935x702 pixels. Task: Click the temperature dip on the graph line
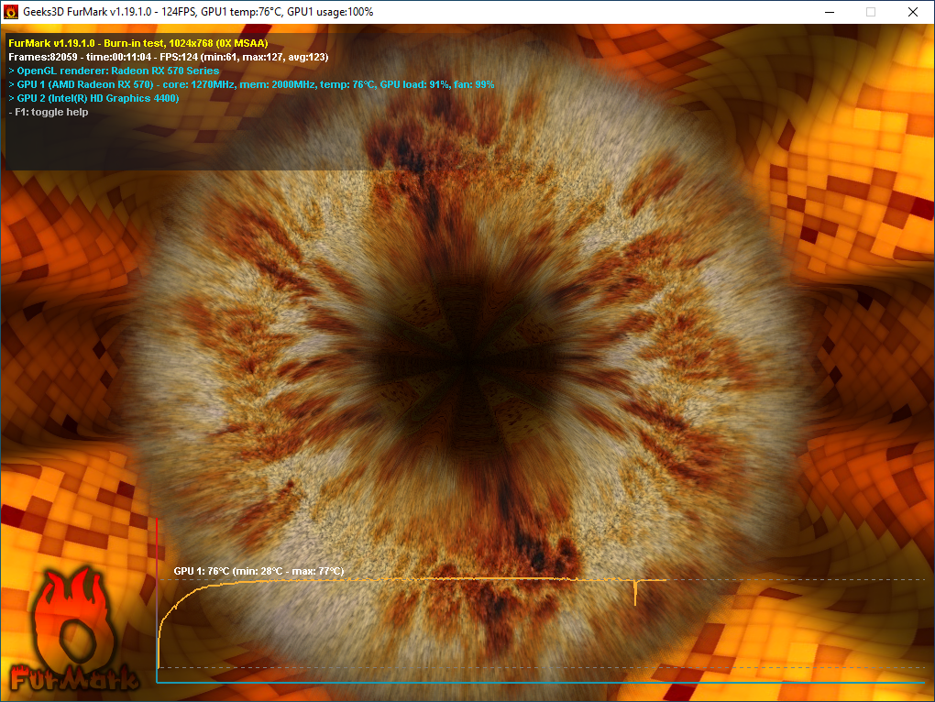[x=635, y=592]
